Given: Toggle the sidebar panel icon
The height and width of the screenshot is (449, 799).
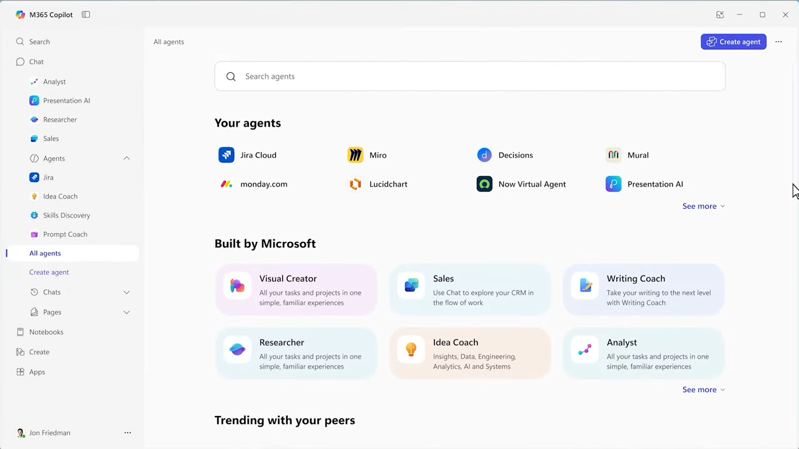Looking at the screenshot, I should point(86,14).
